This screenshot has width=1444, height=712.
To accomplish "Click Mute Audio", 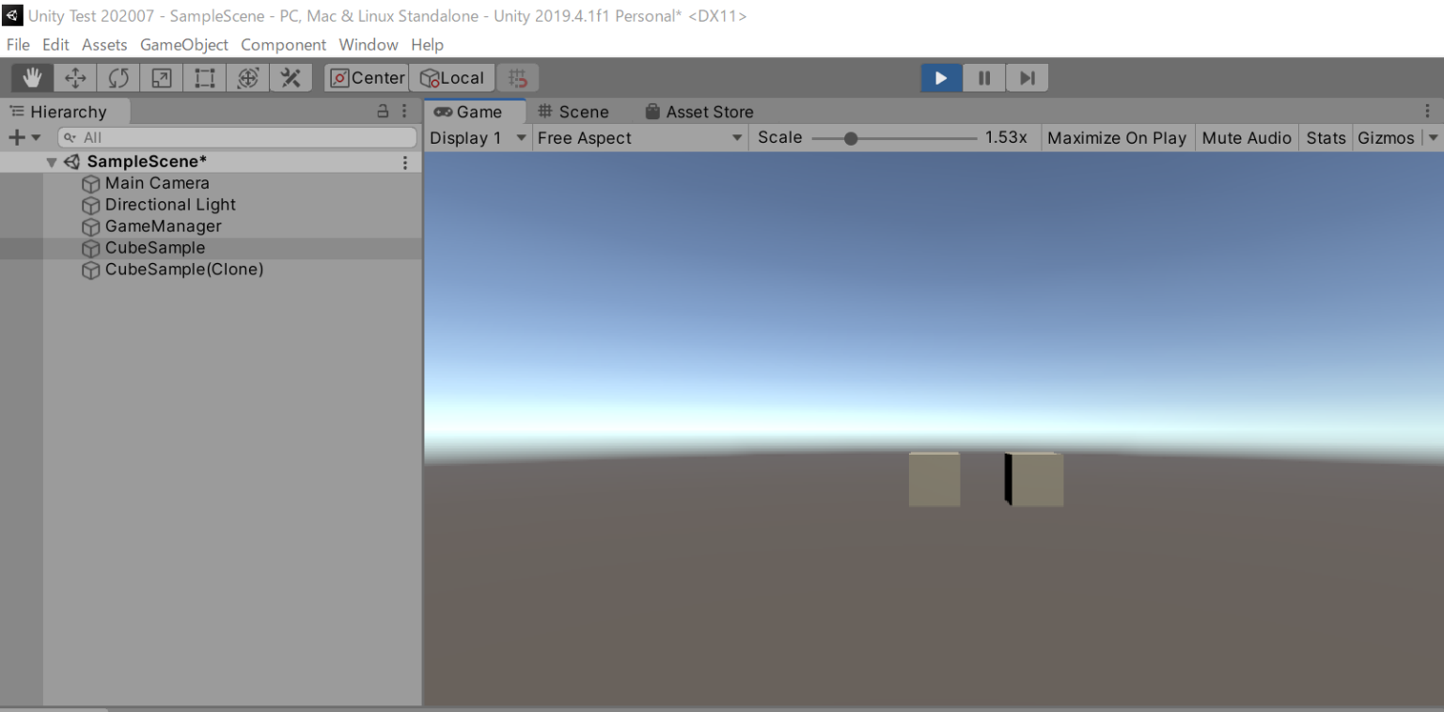I will click(x=1247, y=137).
